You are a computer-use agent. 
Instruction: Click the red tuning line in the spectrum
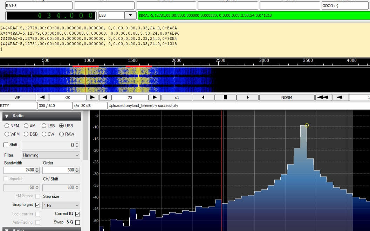click(x=222, y=171)
